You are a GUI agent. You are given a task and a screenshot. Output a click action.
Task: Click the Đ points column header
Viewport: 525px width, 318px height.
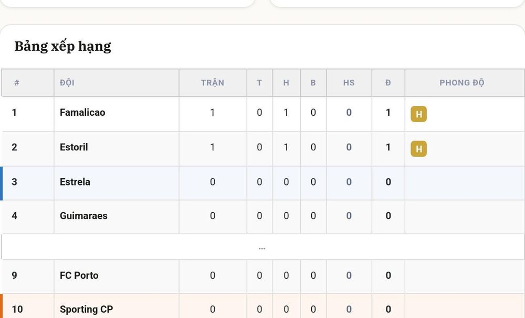pyautogui.click(x=388, y=82)
